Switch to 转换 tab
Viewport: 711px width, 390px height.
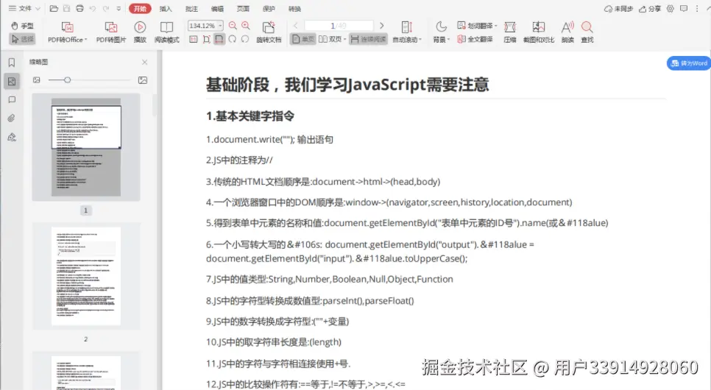pyautogui.click(x=294, y=9)
